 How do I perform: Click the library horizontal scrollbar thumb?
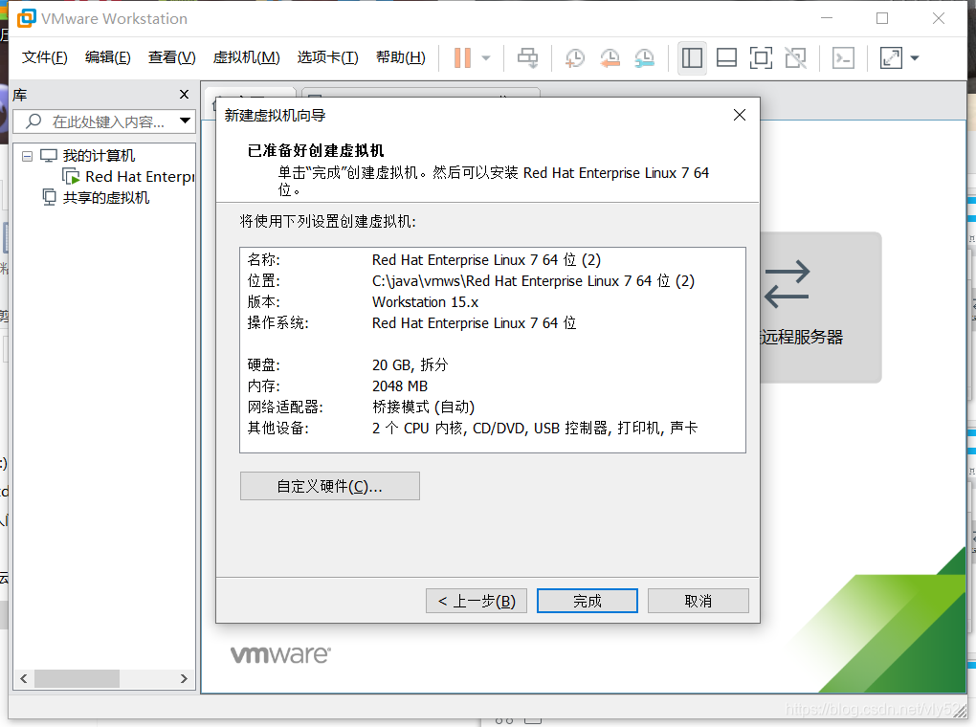[x=77, y=678]
